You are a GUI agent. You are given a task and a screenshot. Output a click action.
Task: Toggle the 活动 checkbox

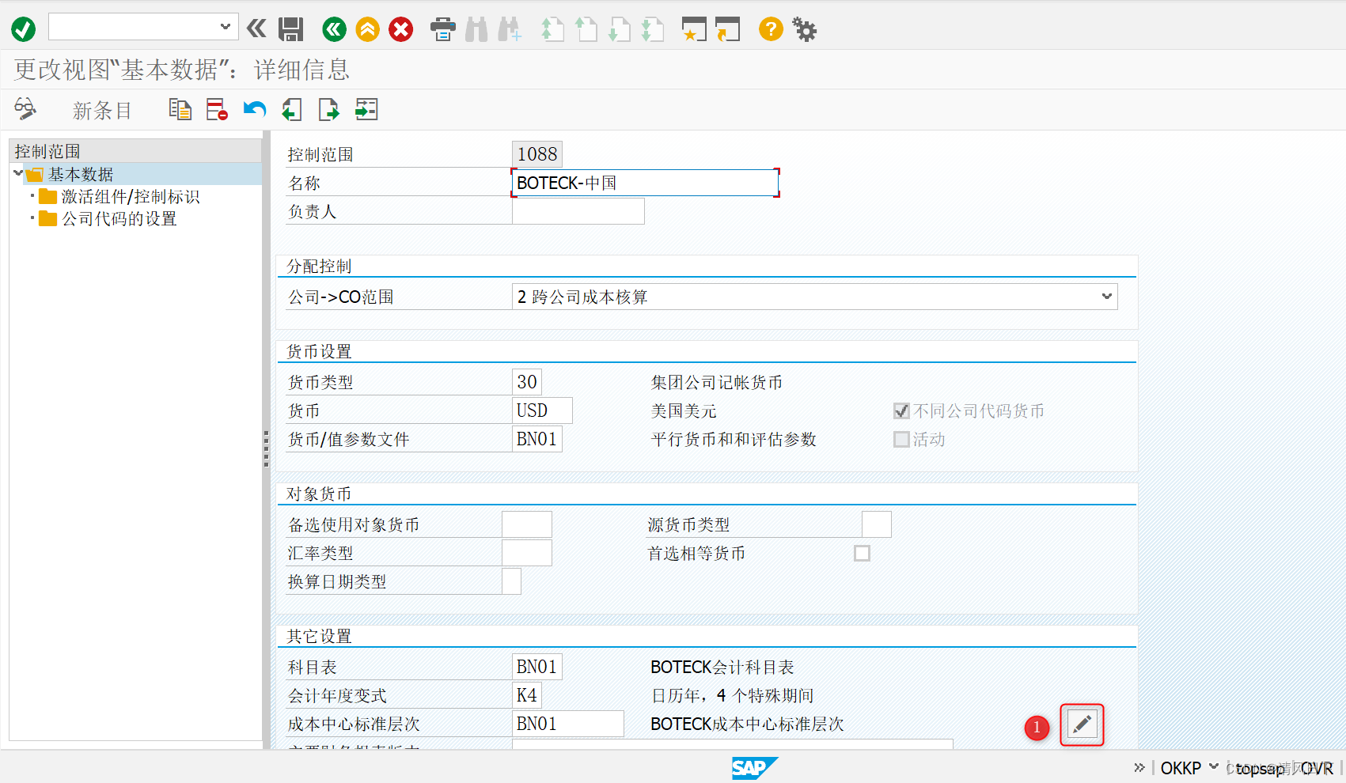[901, 439]
